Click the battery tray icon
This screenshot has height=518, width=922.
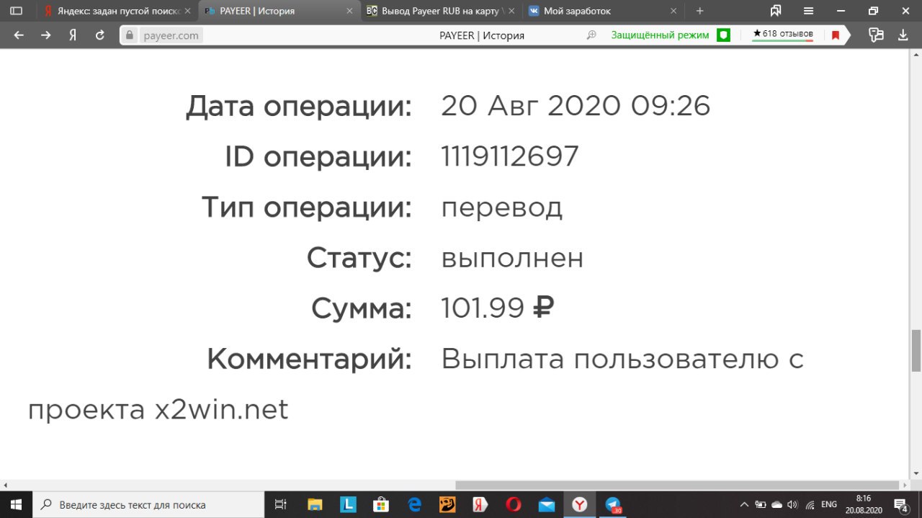pyautogui.click(x=761, y=504)
